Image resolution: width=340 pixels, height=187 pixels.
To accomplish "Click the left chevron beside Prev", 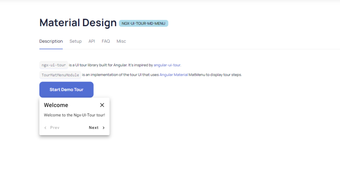I will pyautogui.click(x=45, y=128).
